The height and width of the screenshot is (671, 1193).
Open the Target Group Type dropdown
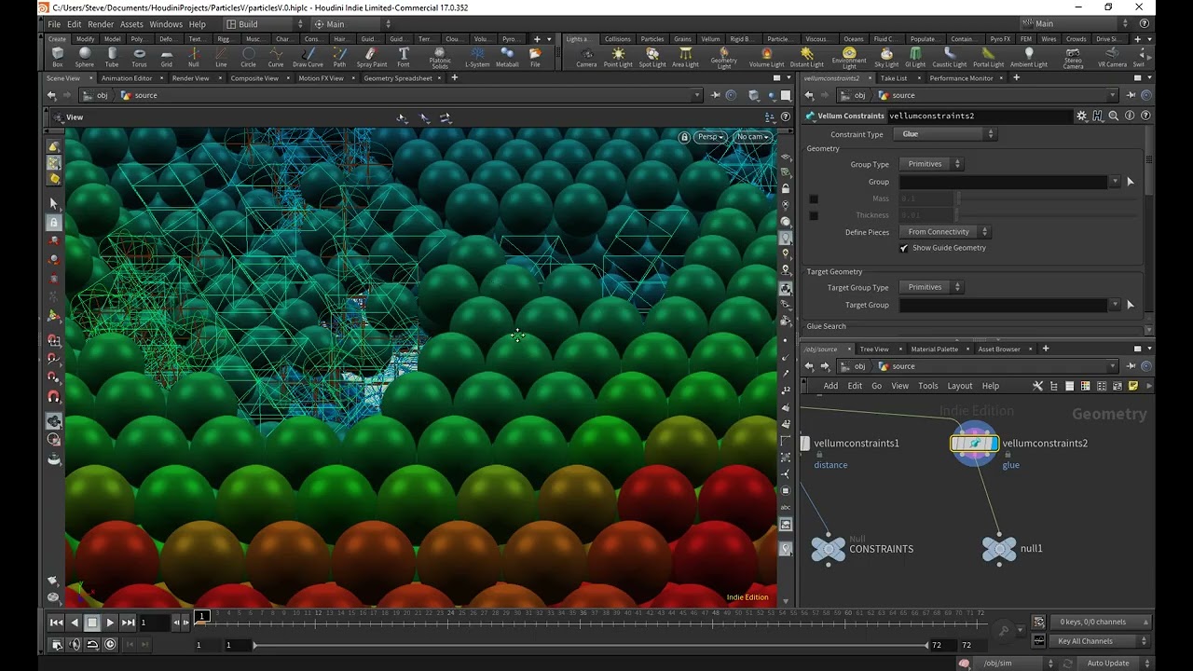coord(931,287)
